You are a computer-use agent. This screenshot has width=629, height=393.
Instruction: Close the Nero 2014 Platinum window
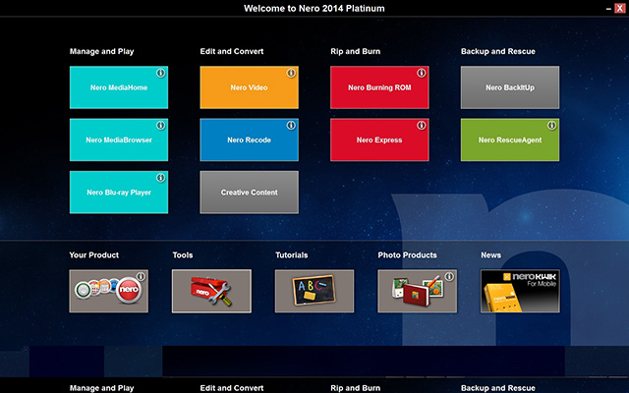[x=619, y=8]
